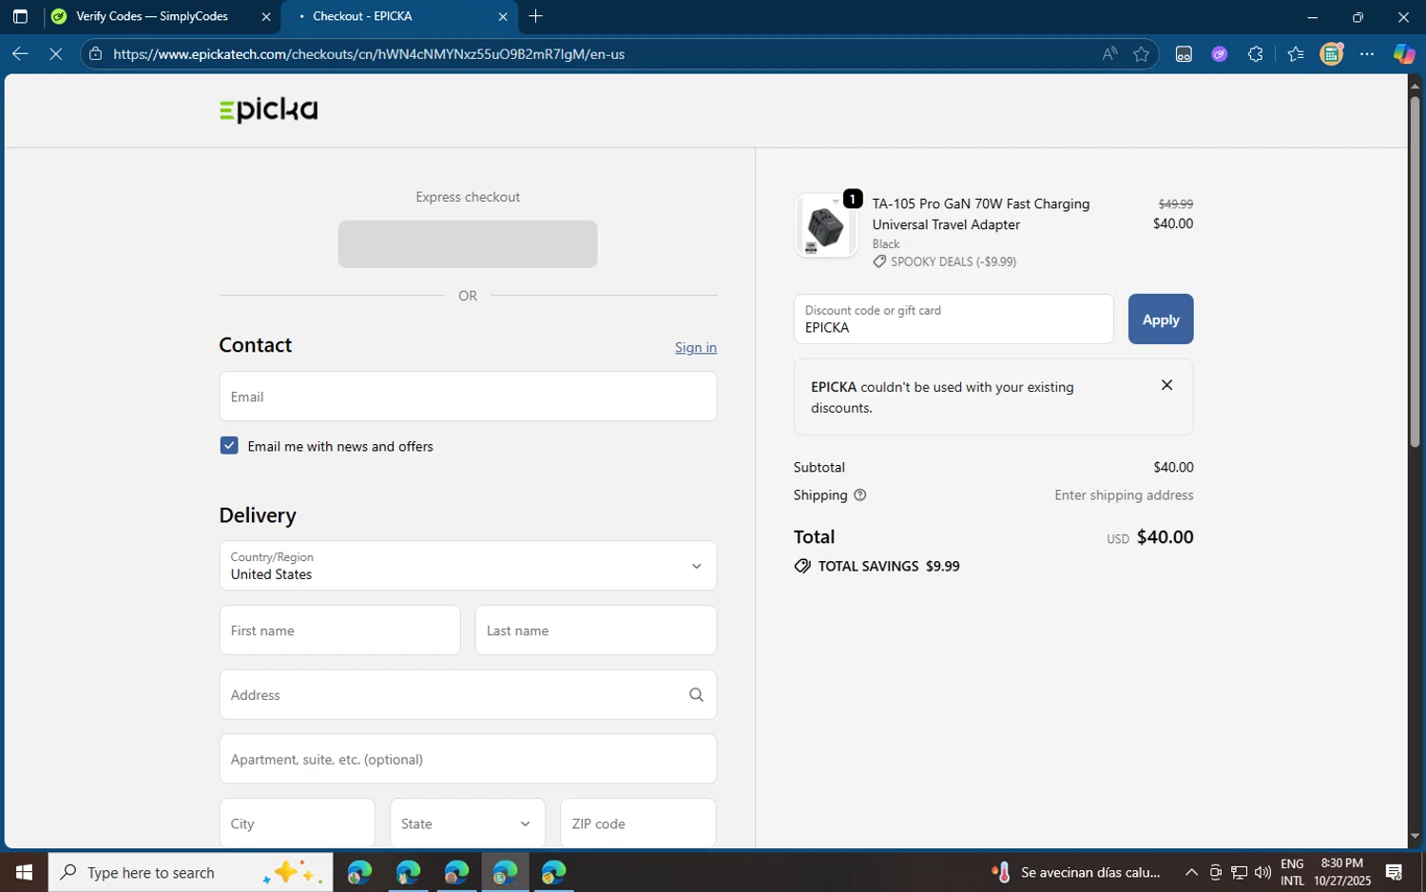
Task: Open the Copilot sidebar icon
Action: click(x=1404, y=54)
